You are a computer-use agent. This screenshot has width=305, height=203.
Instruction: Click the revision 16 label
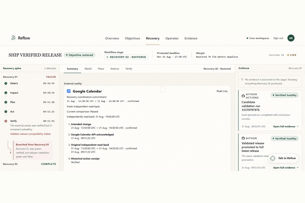point(276,55)
